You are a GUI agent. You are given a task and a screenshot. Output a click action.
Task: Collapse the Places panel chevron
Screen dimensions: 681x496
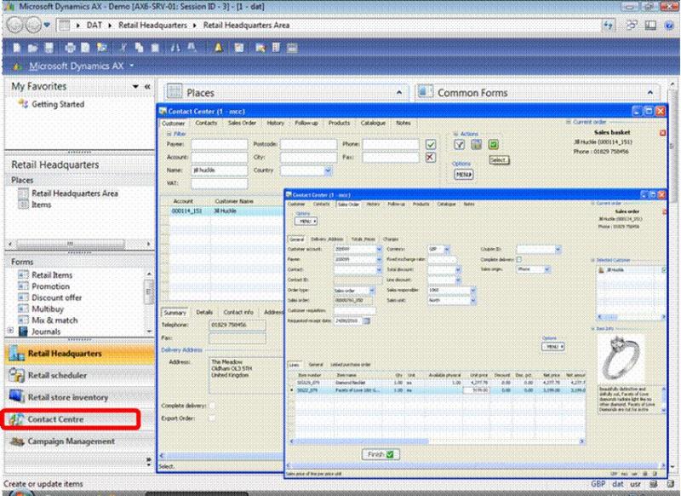(x=399, y=92)
